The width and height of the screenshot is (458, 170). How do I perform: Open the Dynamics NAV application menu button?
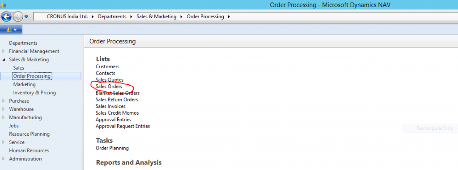click(x=11, y=30)
